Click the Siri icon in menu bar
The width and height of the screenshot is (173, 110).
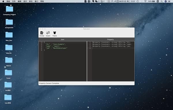[166, 1]
